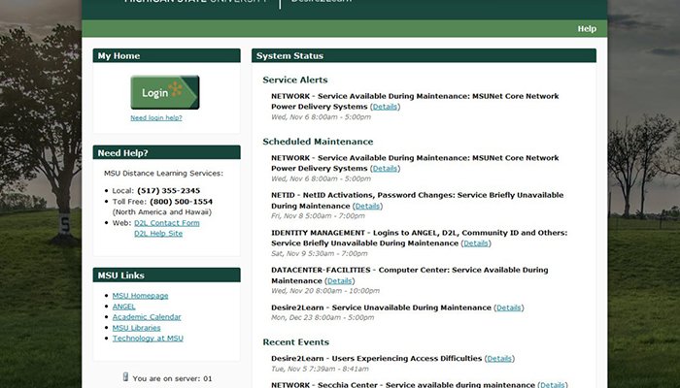Click '(North America and Hawaii)' text
680x388 pixels.
tap(162, 212)
